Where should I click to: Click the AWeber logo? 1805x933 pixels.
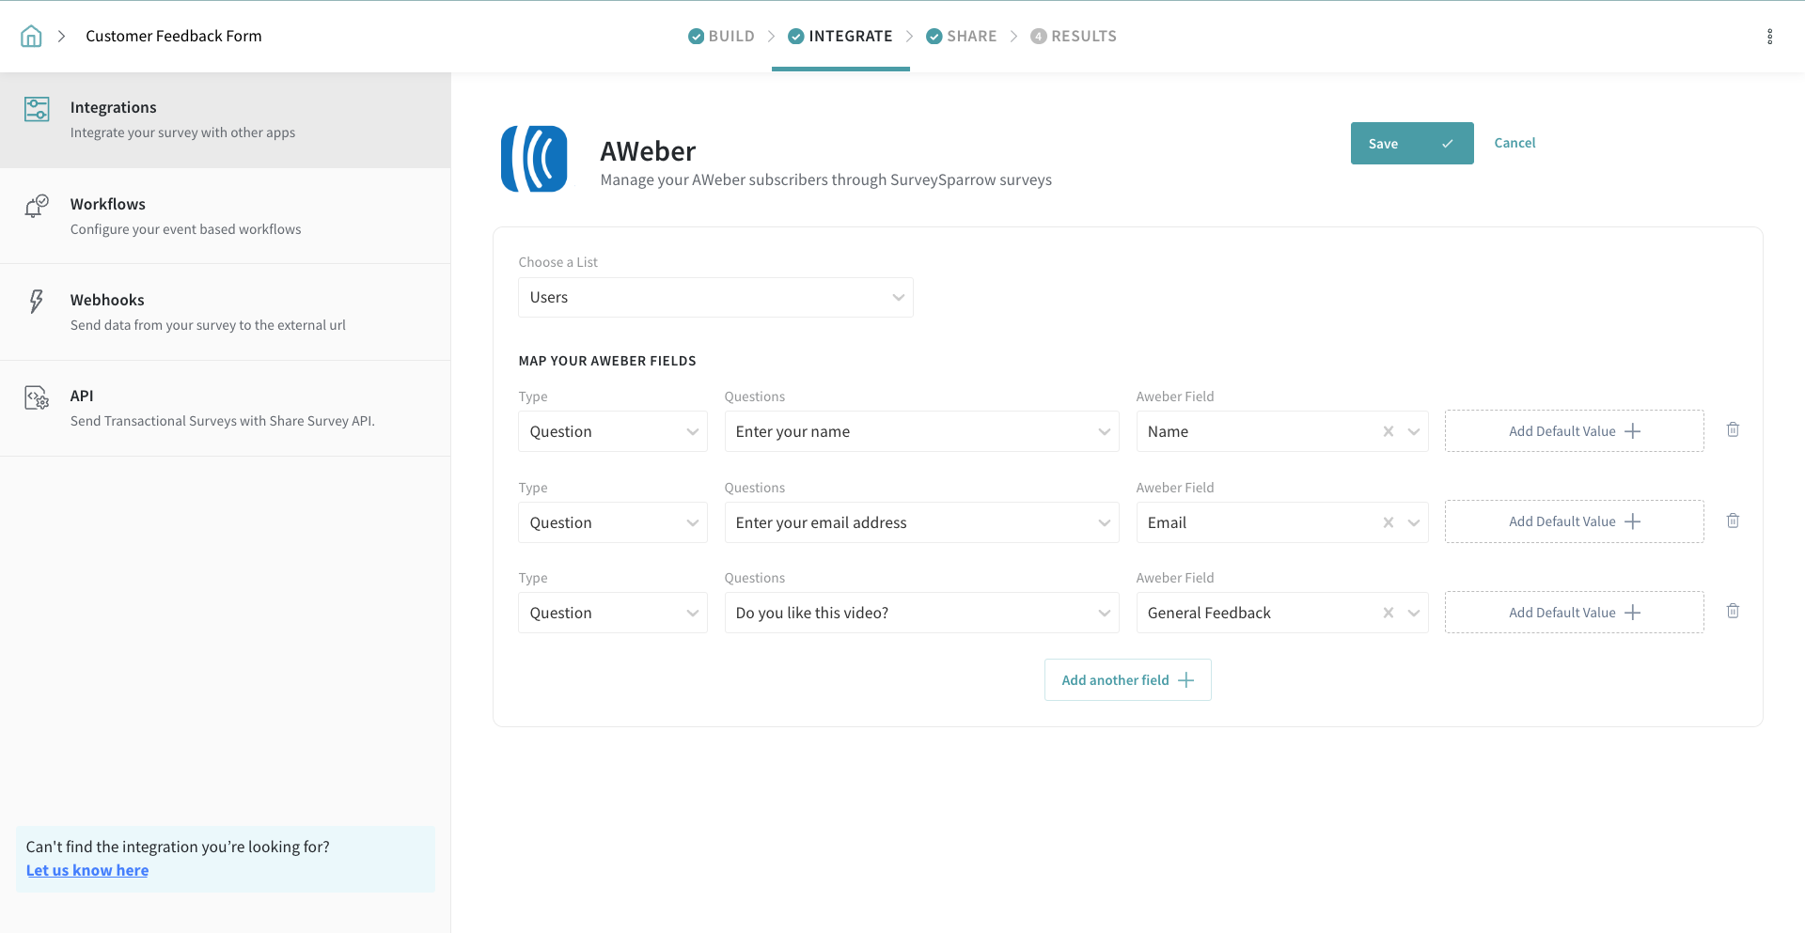pos(534,159)
